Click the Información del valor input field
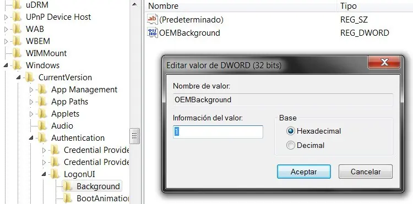 218,132
